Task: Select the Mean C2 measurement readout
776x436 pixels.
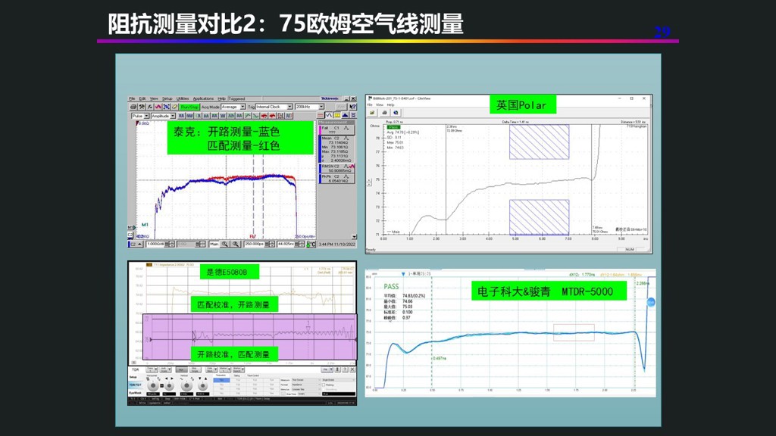Action: coord(337,149)
